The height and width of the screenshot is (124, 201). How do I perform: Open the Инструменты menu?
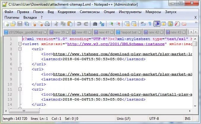pos(130,12)
